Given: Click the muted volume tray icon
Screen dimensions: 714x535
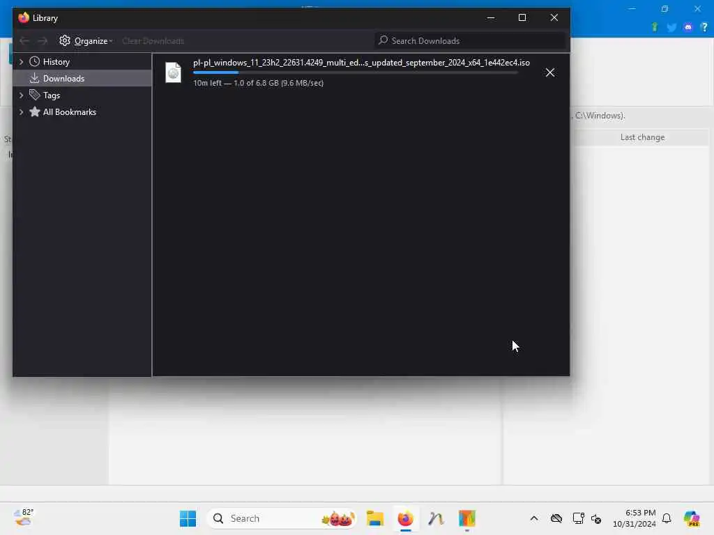Looking at the screenshot, I should coord(596,518).
